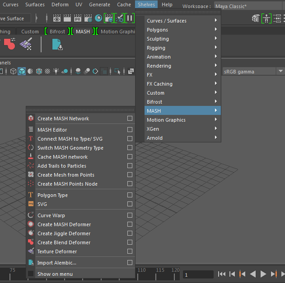Screen dimensions: 285x283
Task: Open the Help menu
Action: tap(167, 5)
